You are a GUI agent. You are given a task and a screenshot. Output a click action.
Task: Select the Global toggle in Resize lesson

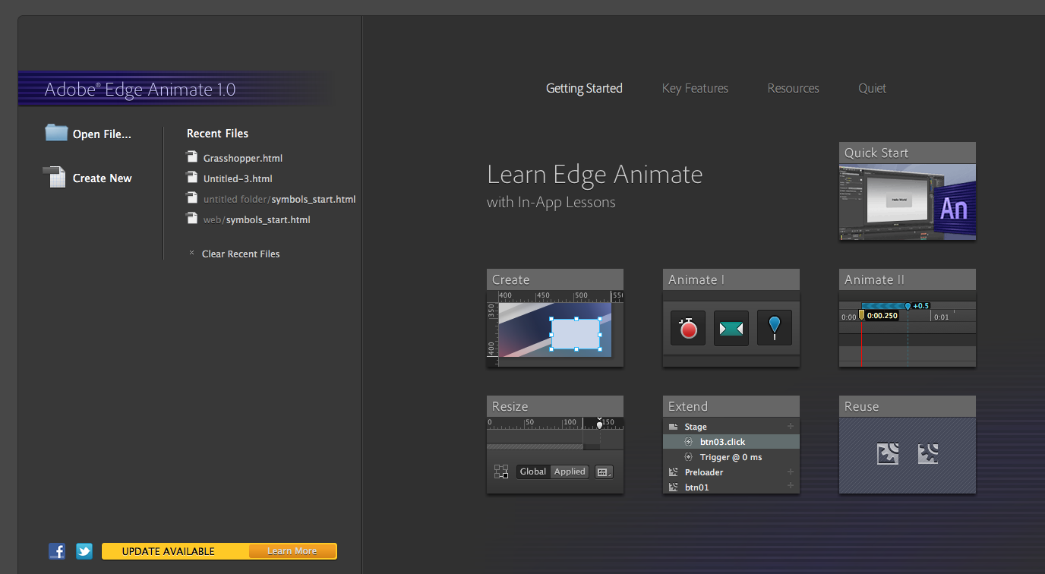pos(532,471)
